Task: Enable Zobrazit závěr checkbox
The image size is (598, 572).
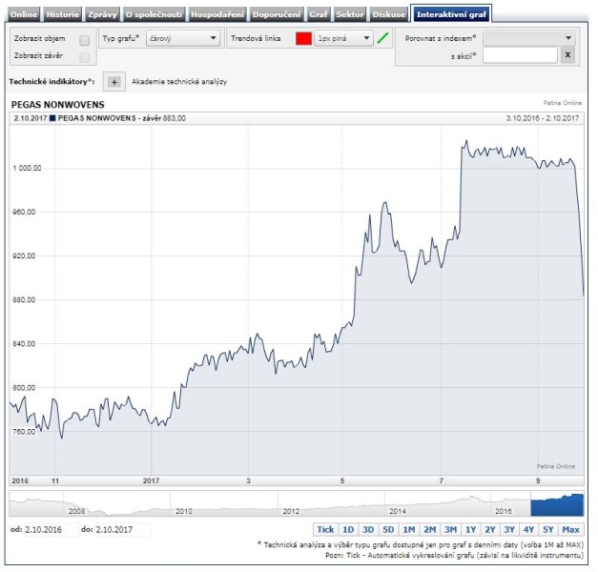Action: (85, 57)
